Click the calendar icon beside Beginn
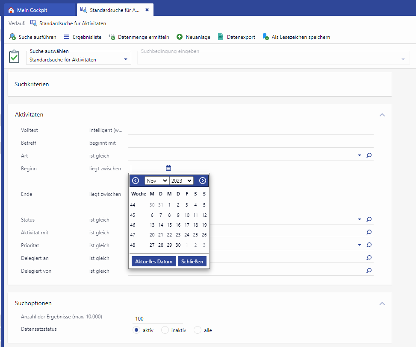Viewport: 416px width, 347px height. [168, 168]
